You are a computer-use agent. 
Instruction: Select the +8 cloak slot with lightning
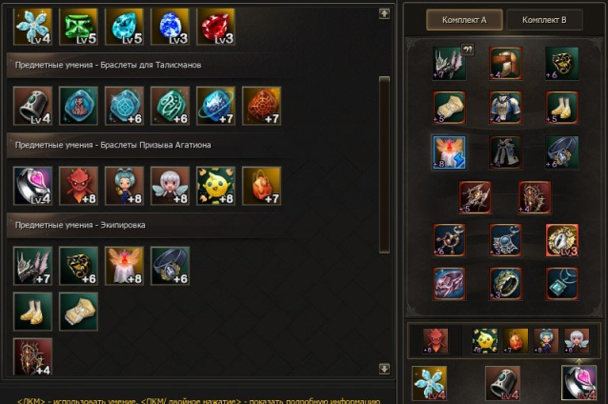click(x=449, y=152)
